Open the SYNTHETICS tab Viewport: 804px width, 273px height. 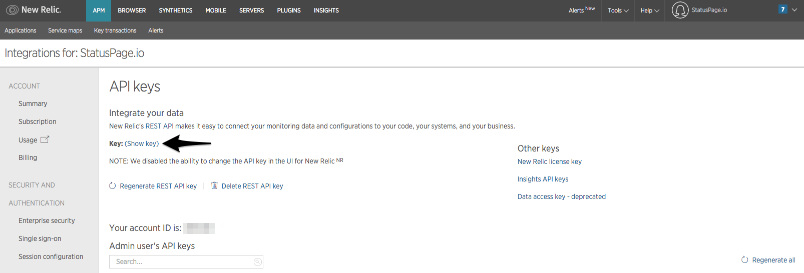tap(176, 10)
